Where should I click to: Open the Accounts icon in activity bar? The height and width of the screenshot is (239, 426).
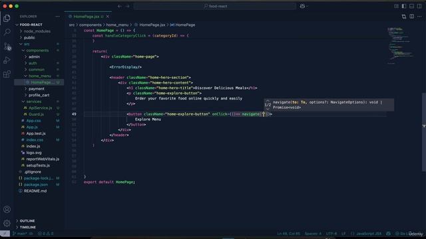click(7, 209)
